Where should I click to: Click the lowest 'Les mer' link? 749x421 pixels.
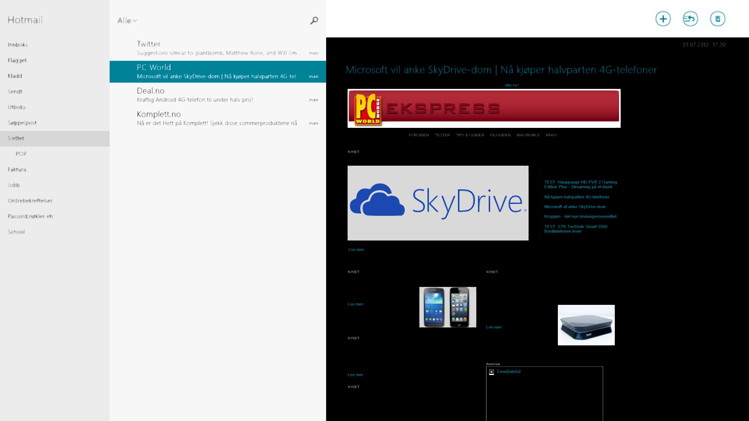355,375
